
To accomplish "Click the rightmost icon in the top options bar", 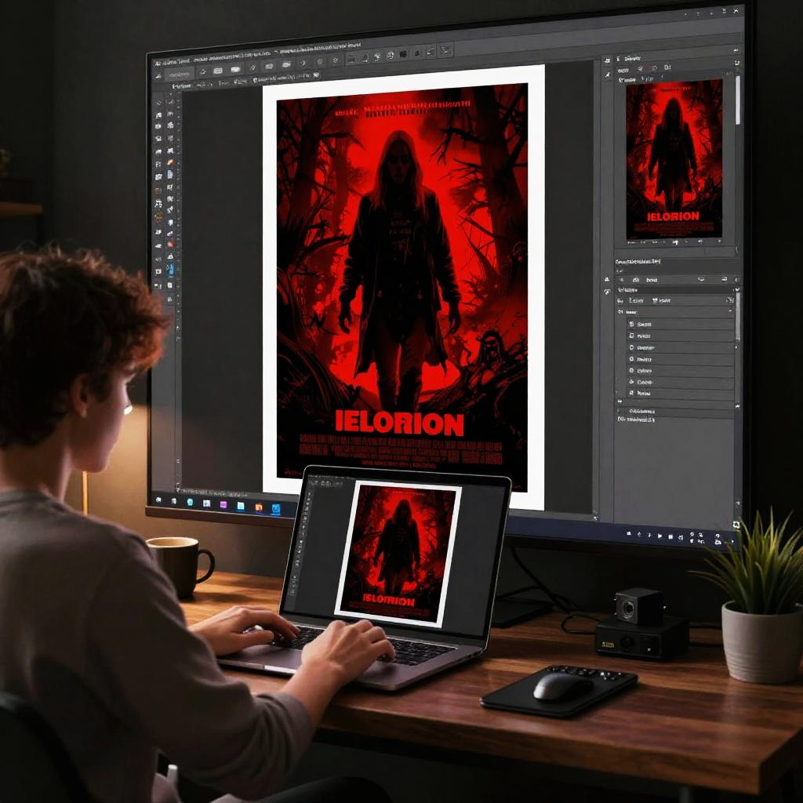I will tap(445, 50).
